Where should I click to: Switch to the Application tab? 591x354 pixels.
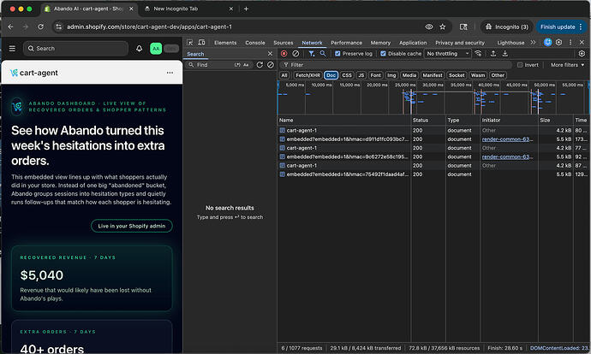tap(413, 43)
